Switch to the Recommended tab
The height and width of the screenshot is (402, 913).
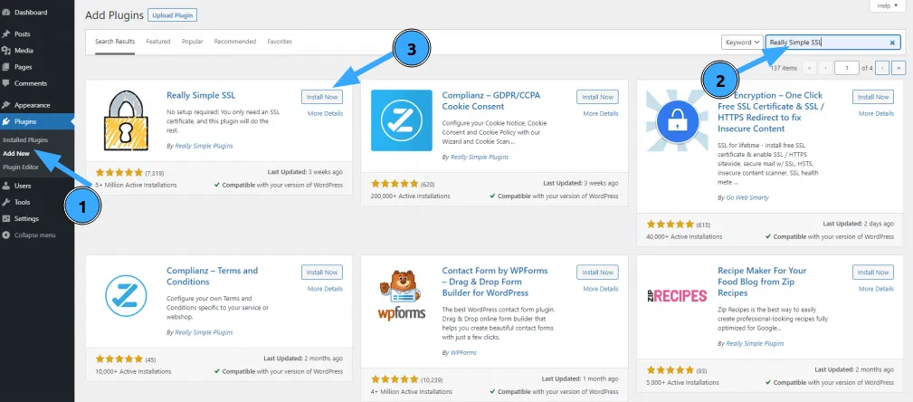pyautogui.click(x=234, y=42)
